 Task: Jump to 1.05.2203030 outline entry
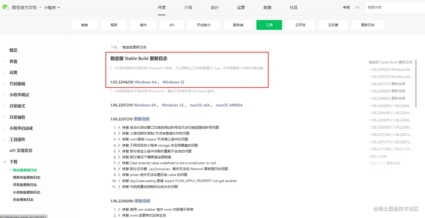391,127
